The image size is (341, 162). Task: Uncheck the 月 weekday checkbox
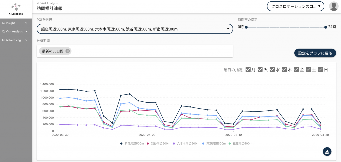click(248, 70)
